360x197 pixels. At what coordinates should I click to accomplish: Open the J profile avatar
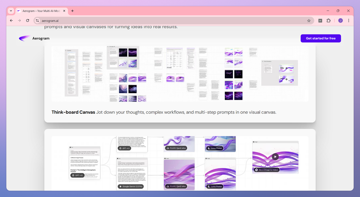click(x=340, y=21)
